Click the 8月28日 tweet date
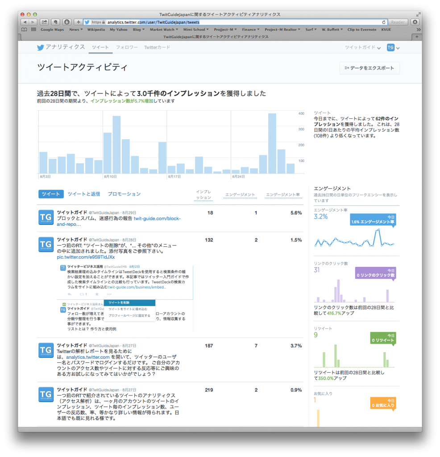 coord(129,240)
